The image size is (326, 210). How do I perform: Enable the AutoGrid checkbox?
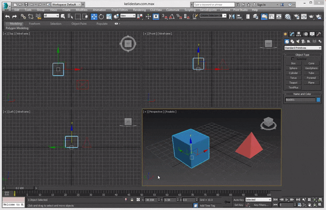(x=293, y=59)
